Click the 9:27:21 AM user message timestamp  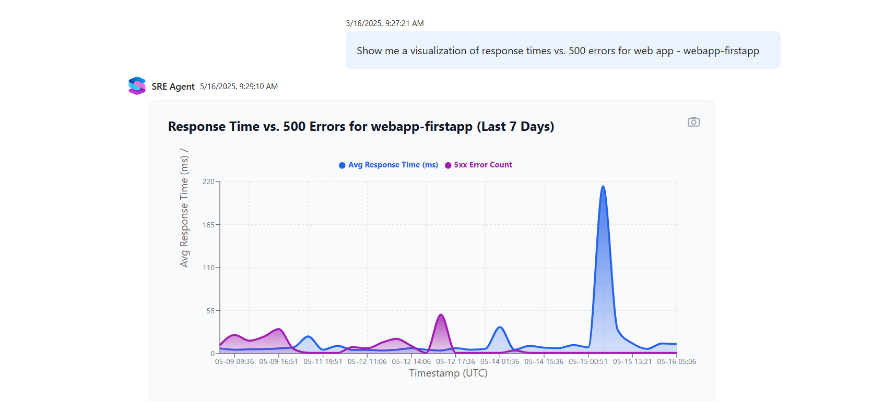(385, 23)
